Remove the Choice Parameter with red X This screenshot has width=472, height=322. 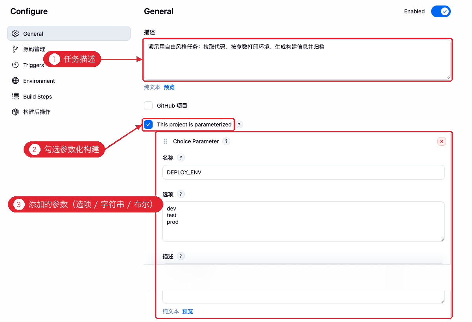[x=442, y=141]
